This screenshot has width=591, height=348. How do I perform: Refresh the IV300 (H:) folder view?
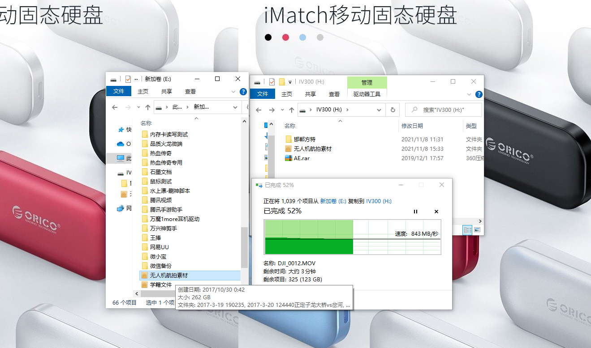coord(393,110)
